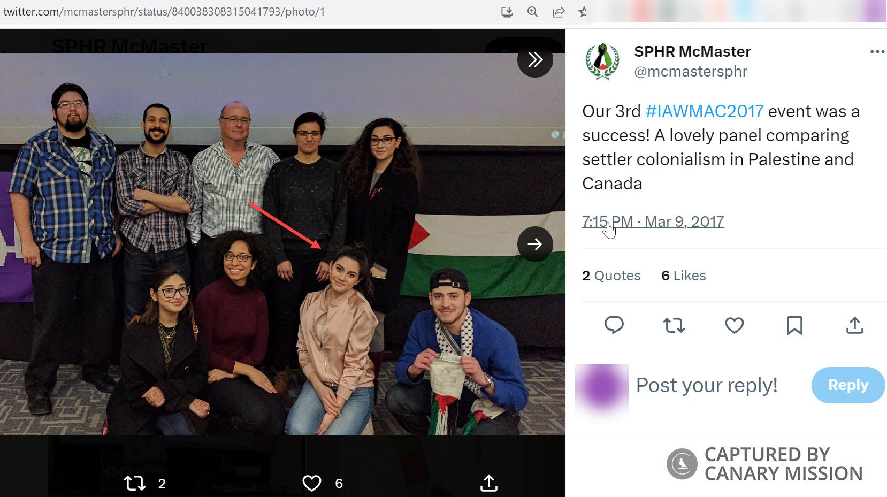Click the browser zoom magnifier icon
The height and width of the screenshot is (497, 887).
tap(532, 12)
